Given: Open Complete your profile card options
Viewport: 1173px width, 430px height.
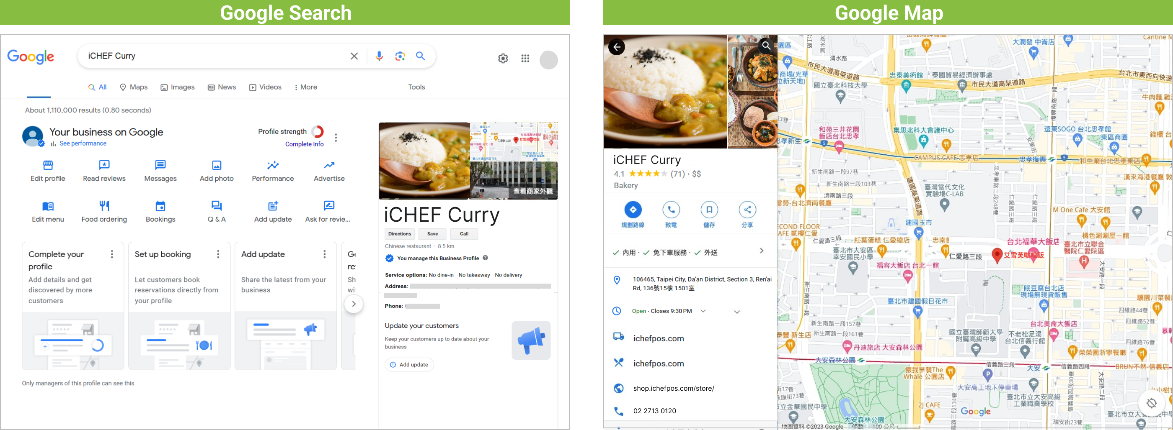Looking at the screenshot, I should point(112,254).
